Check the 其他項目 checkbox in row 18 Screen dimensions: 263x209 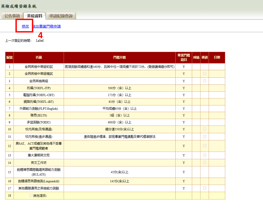[x=31, y=196]
